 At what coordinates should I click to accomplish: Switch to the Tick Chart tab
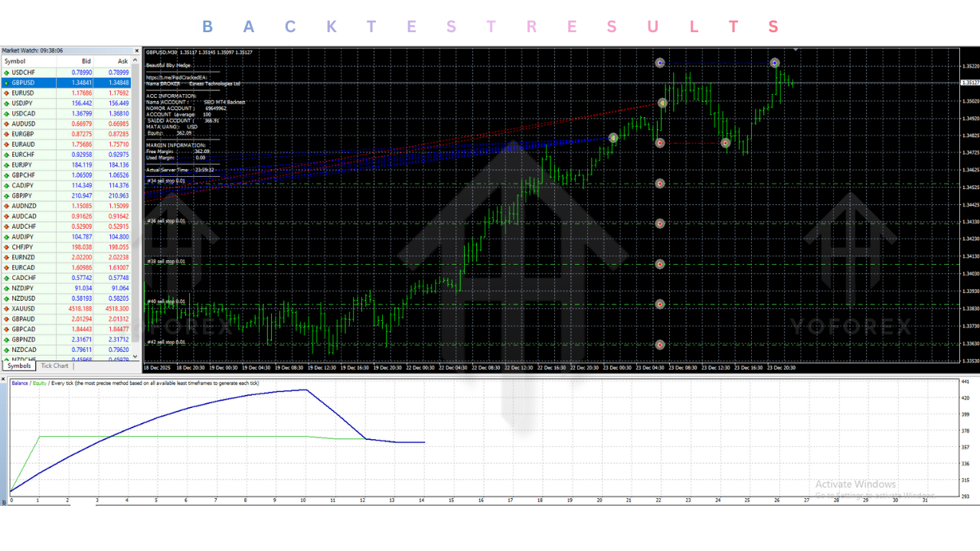(54, 366)
